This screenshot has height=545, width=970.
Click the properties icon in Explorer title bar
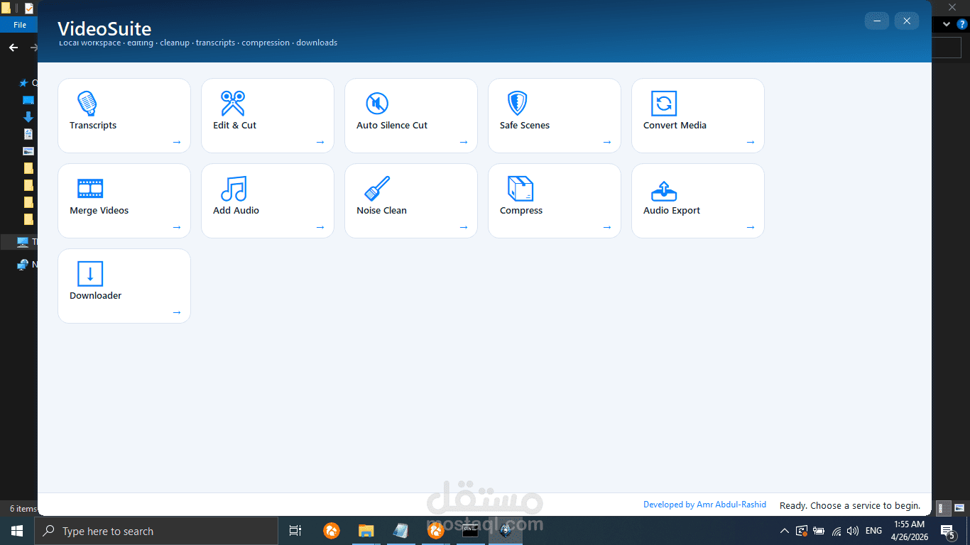pos(29,8)
